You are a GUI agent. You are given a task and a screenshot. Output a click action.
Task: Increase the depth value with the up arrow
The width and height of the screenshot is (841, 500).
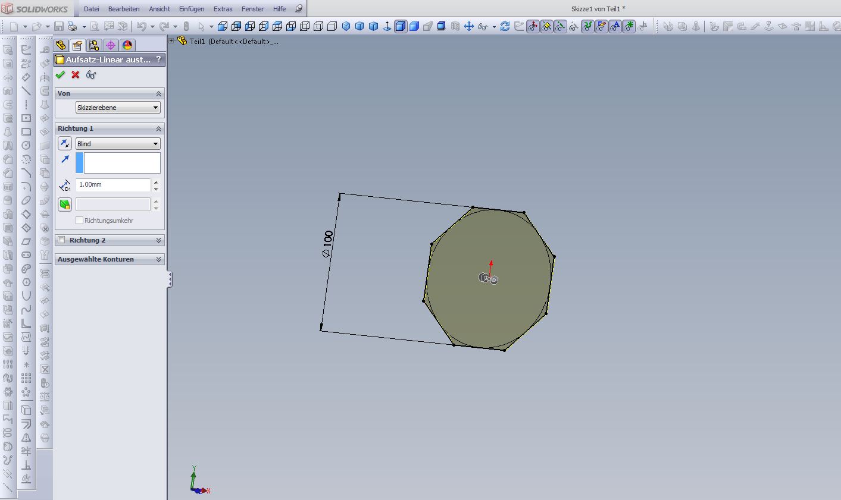point(156,182)
